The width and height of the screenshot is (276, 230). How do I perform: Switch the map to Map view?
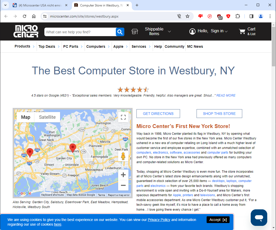click(26, 117)
